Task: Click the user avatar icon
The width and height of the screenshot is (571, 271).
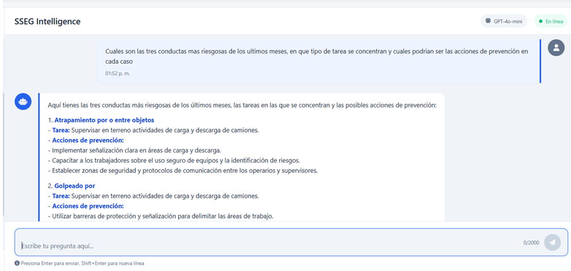Action: [x=556, y=48]
